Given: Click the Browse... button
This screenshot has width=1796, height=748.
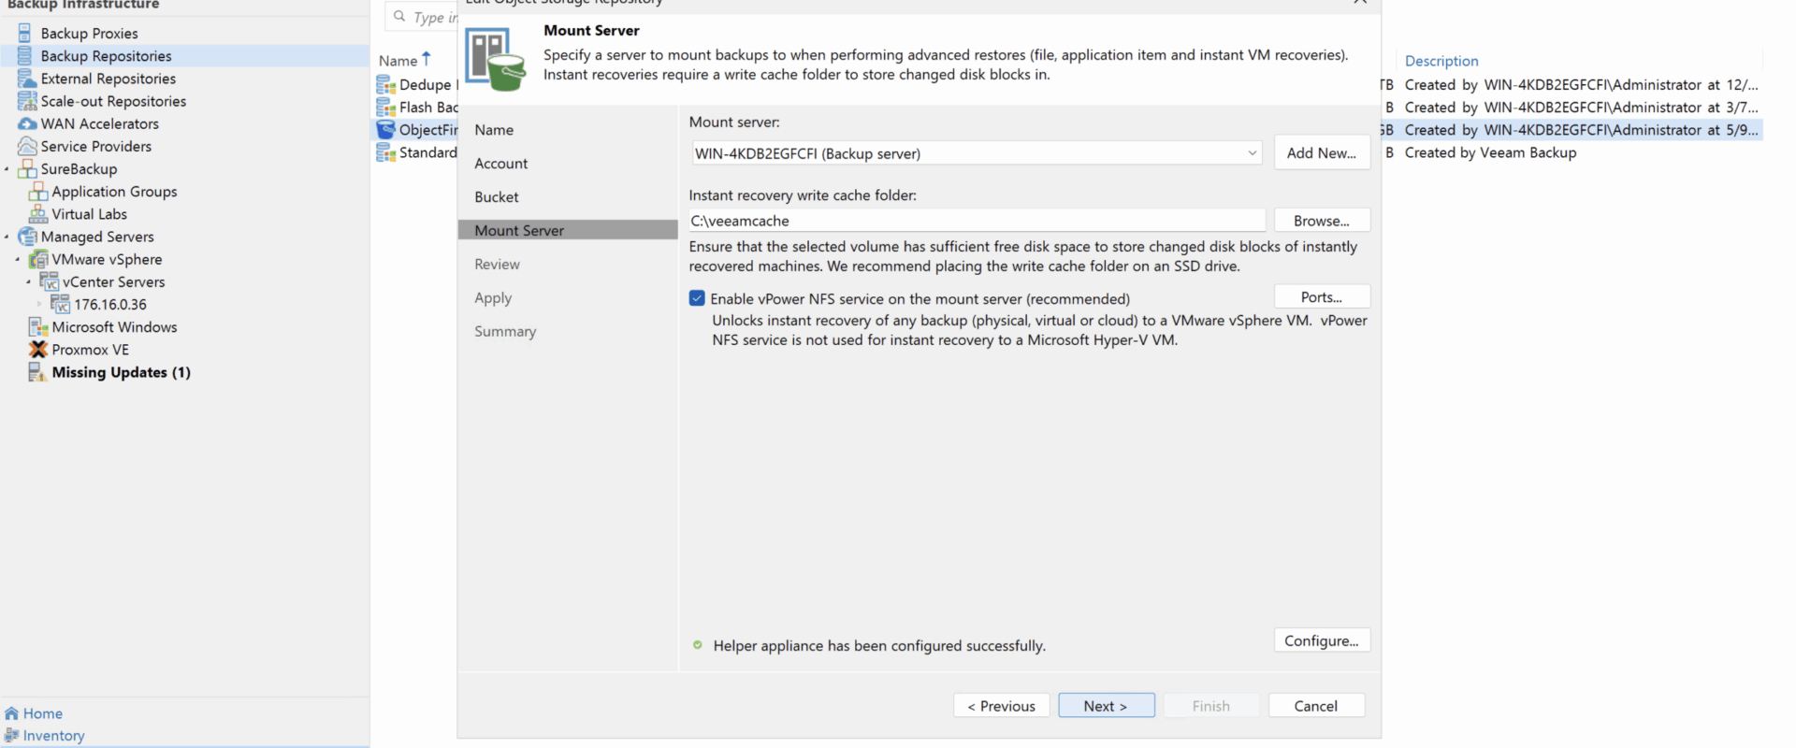Looking at the screenshot, I should tap(1322, 221).
